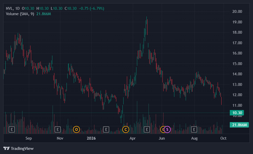Click the 19.00 price axis label
Screen dimensions: 253x154
pyautogui.click(x=237, y=22)
